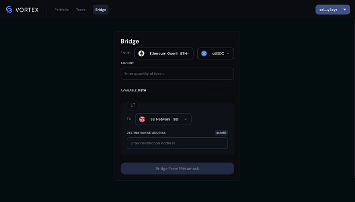Screen dimensions: 355x202
Task: Click the aUSDC blue coin icon
Action: 204,54
